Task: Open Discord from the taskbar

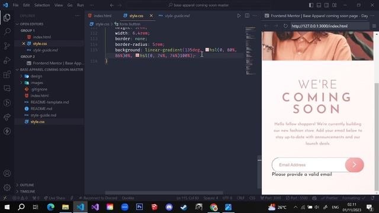Action: (169, 207)
